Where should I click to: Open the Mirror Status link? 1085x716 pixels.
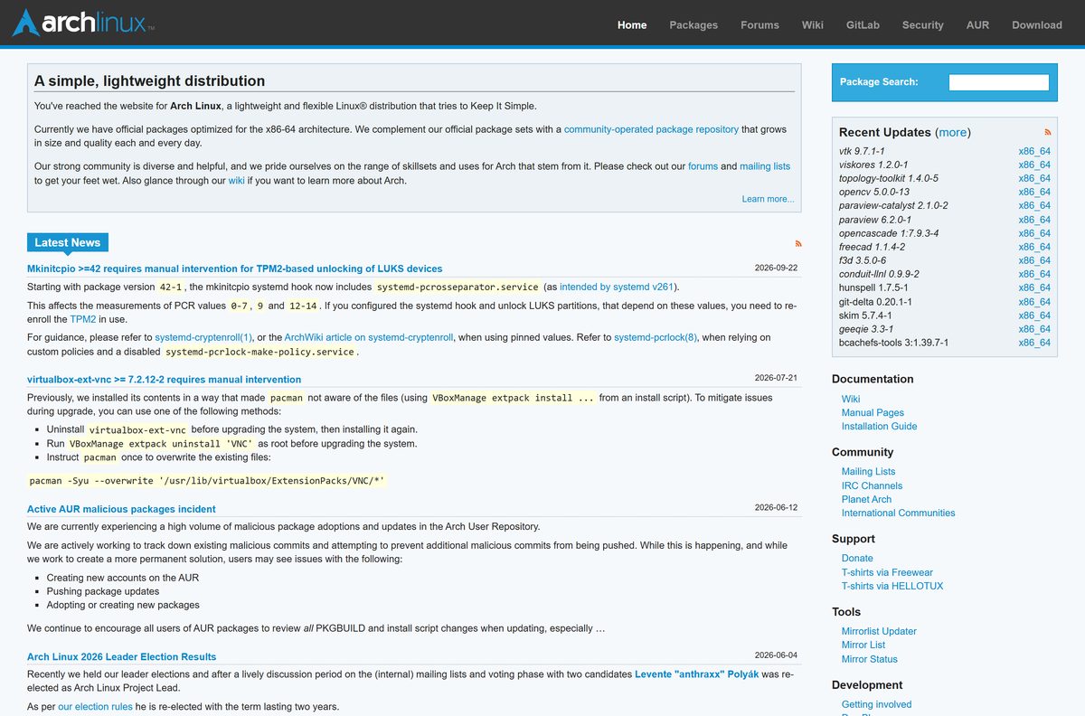(870, 659)
